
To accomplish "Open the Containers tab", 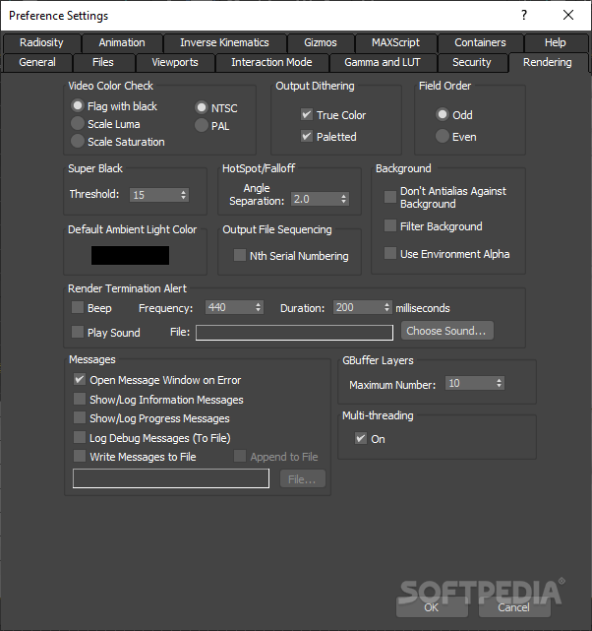I will pyautogui.click(x=480, y=42).
